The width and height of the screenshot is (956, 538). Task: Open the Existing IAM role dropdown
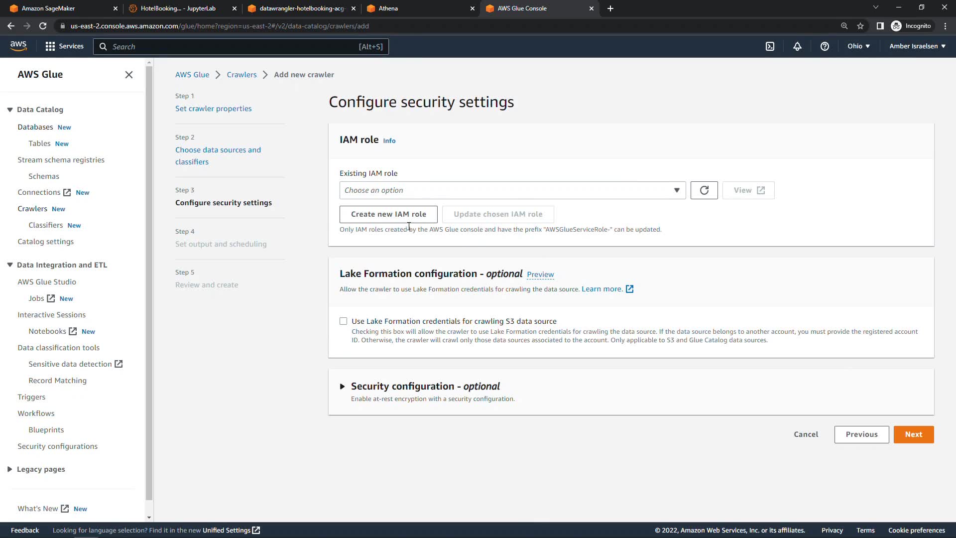coord(512,190)
